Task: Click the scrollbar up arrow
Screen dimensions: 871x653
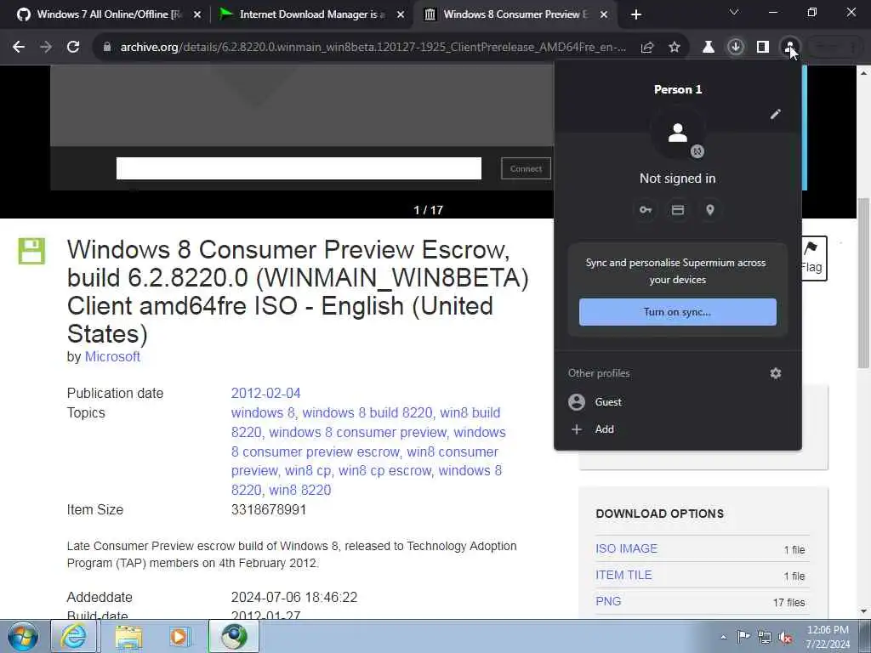Action: (864, 73)
